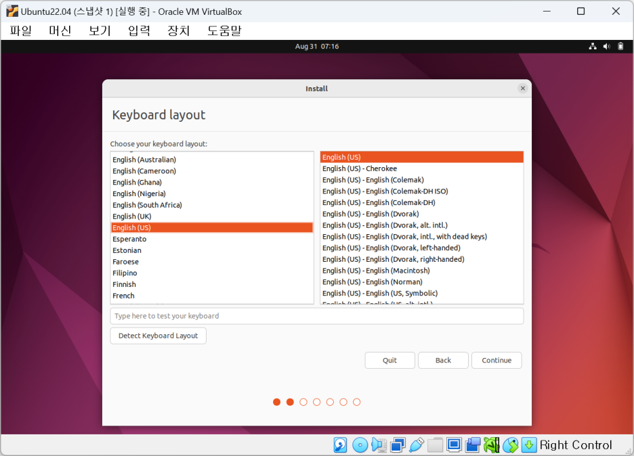Click the Ubuntu volume speaker icon
Viewport: 634px width, 456px height.
point(606,47)
